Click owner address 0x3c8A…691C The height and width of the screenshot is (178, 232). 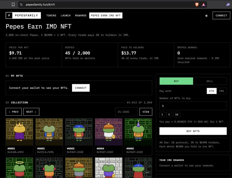point(16,152)
